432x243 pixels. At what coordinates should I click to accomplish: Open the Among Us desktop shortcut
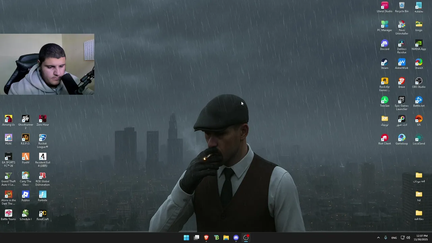pyautogui.click(x=8, y=120)
